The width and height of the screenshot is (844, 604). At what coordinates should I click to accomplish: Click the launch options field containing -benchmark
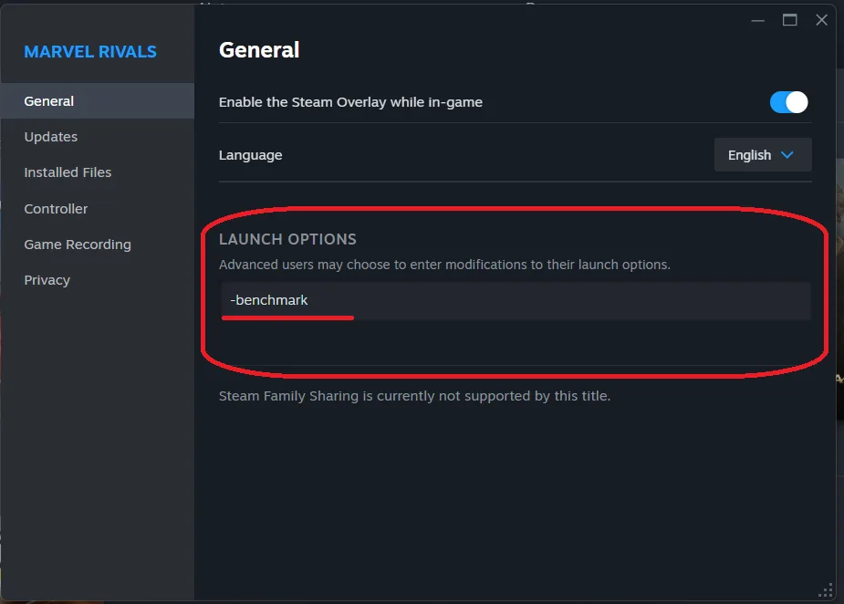click(516, 300)
